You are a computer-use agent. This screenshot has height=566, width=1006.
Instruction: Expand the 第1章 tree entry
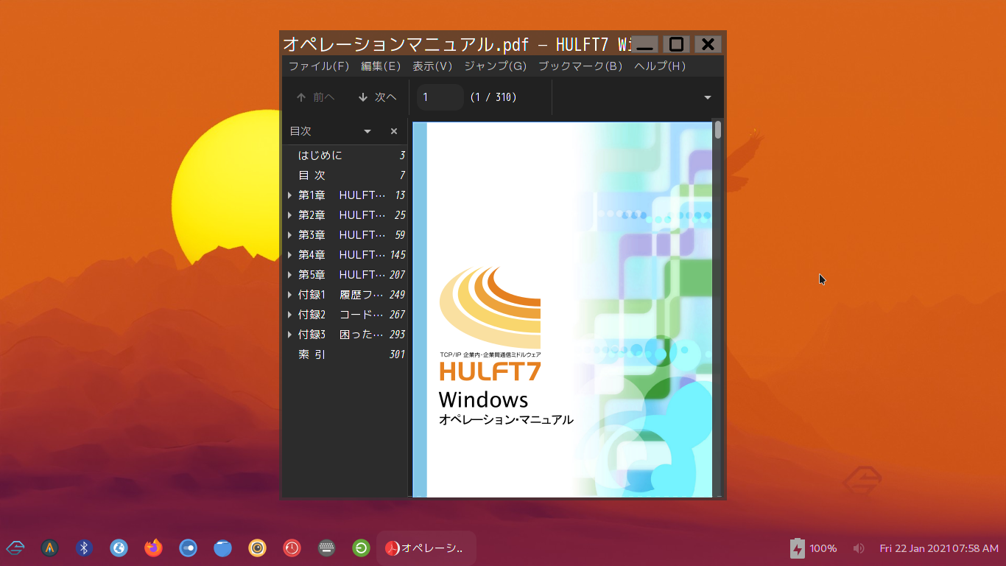coord(290,195)
